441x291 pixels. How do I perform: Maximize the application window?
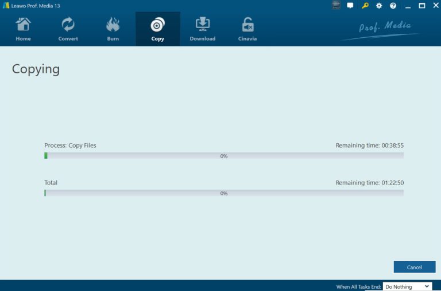[421, 6]
